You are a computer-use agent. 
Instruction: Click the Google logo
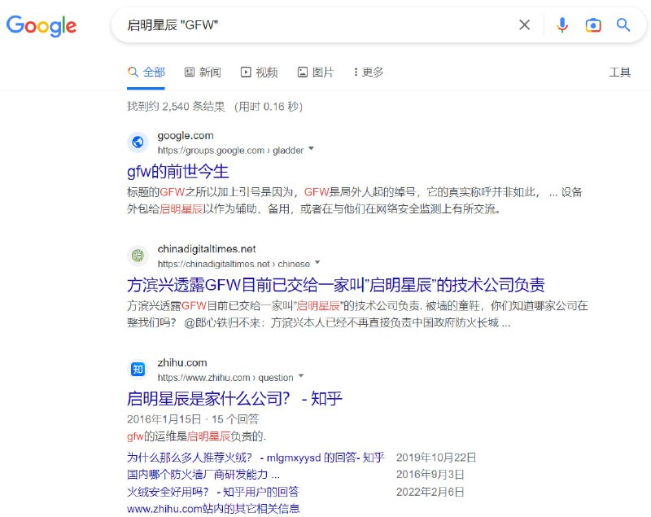(42, 26)
